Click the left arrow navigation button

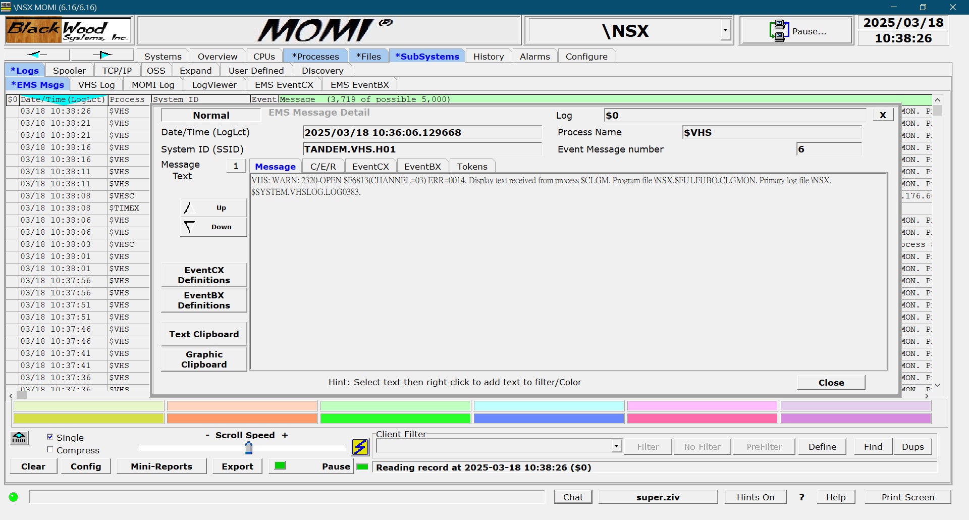(x=37, y=55)
